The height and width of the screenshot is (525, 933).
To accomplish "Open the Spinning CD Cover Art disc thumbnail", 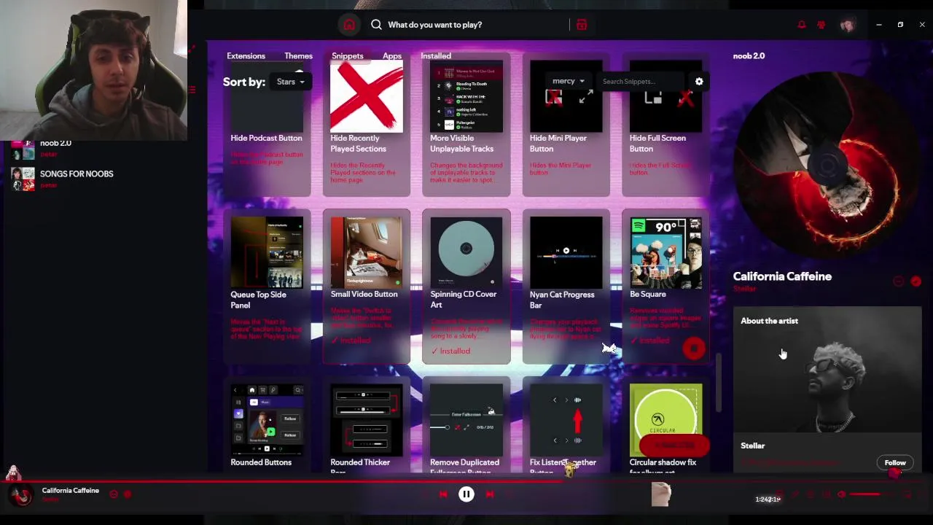I will [x=466, y=252].
